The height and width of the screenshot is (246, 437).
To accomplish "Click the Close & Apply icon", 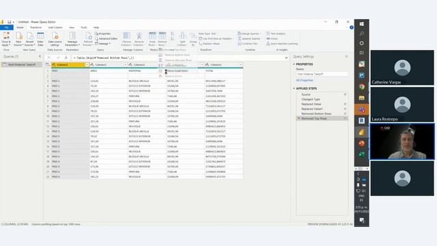I will 6,36.
